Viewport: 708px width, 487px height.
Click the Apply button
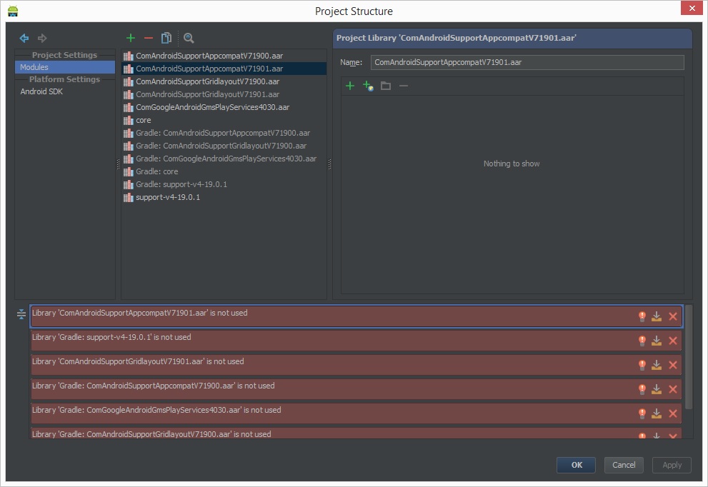pyautogui.click(x=672, y=465)
